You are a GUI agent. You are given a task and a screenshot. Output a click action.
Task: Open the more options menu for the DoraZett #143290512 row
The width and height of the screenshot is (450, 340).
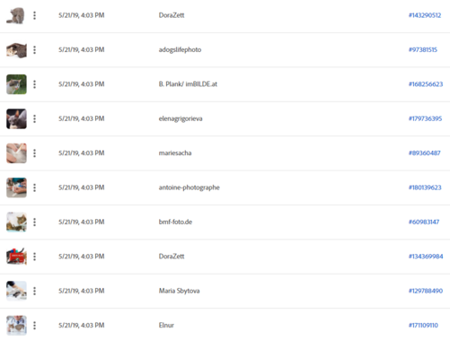tap(35, 15)
